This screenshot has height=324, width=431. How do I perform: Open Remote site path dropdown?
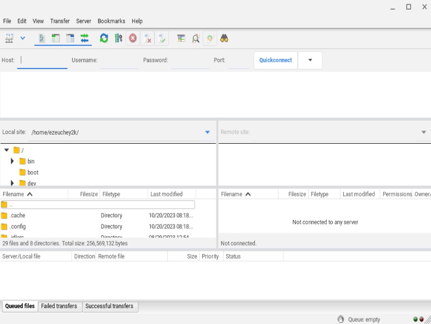[x=423, y=132]
